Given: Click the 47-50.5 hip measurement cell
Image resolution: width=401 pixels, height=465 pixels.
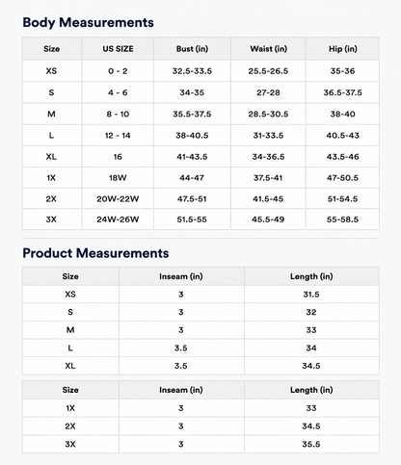Looking at the screenshot, I should click(342, 178).
